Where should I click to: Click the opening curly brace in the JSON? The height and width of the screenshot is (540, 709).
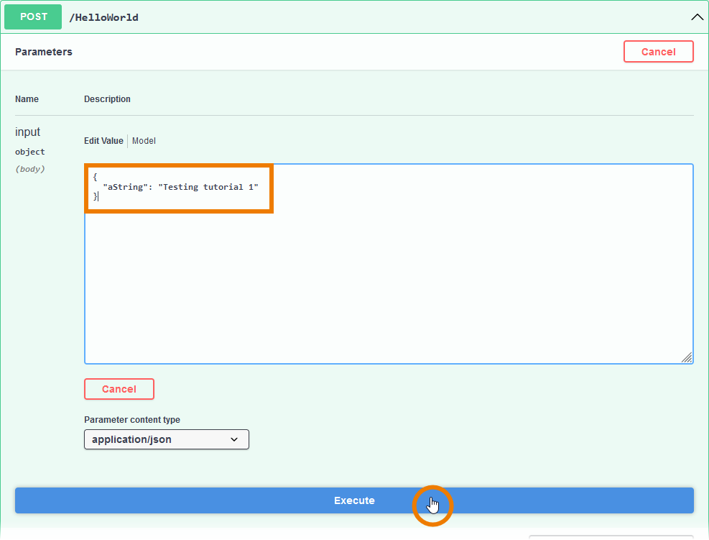point(95,176)
